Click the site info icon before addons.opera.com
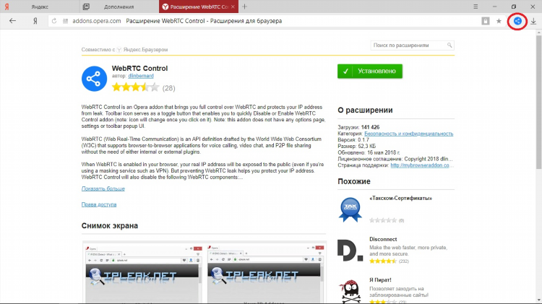Image resolution: width=542 pixels, height=304 pixels. tap(65, 21)
